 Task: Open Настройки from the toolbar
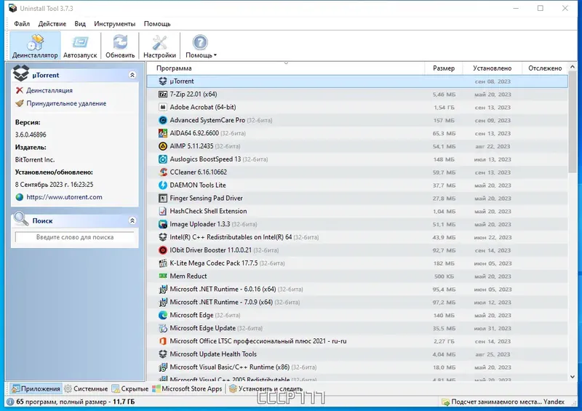click(x=159, y=46)
